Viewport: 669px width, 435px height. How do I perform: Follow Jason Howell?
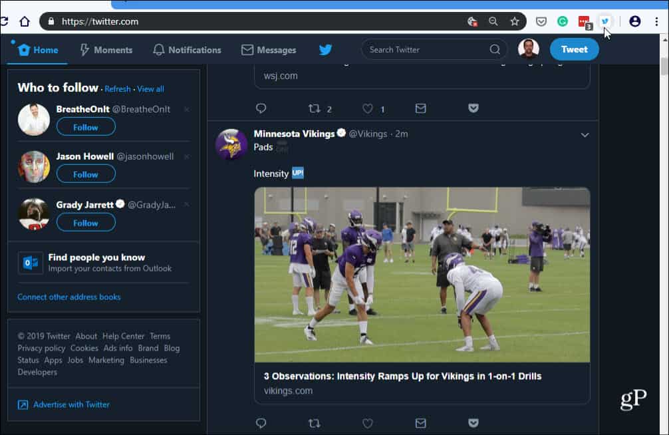86,174
